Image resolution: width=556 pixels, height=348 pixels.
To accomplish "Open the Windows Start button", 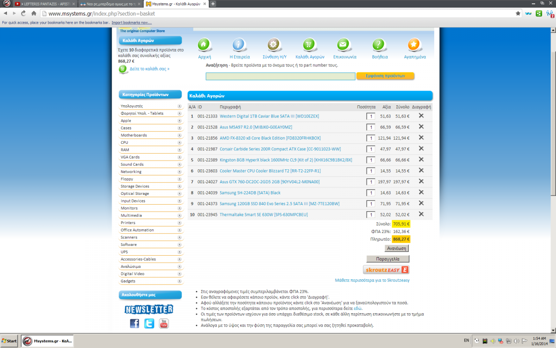I will [9, 341].
